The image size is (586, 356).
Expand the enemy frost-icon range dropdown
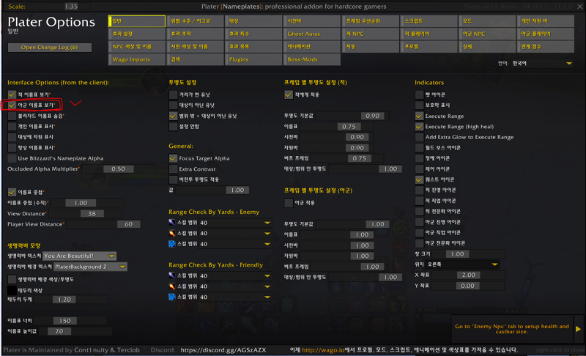[235, 244]
